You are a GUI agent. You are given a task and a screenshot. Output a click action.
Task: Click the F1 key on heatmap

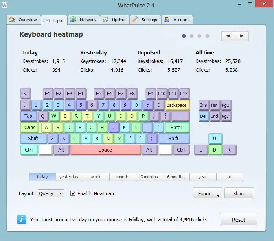(x=48, y=93)
